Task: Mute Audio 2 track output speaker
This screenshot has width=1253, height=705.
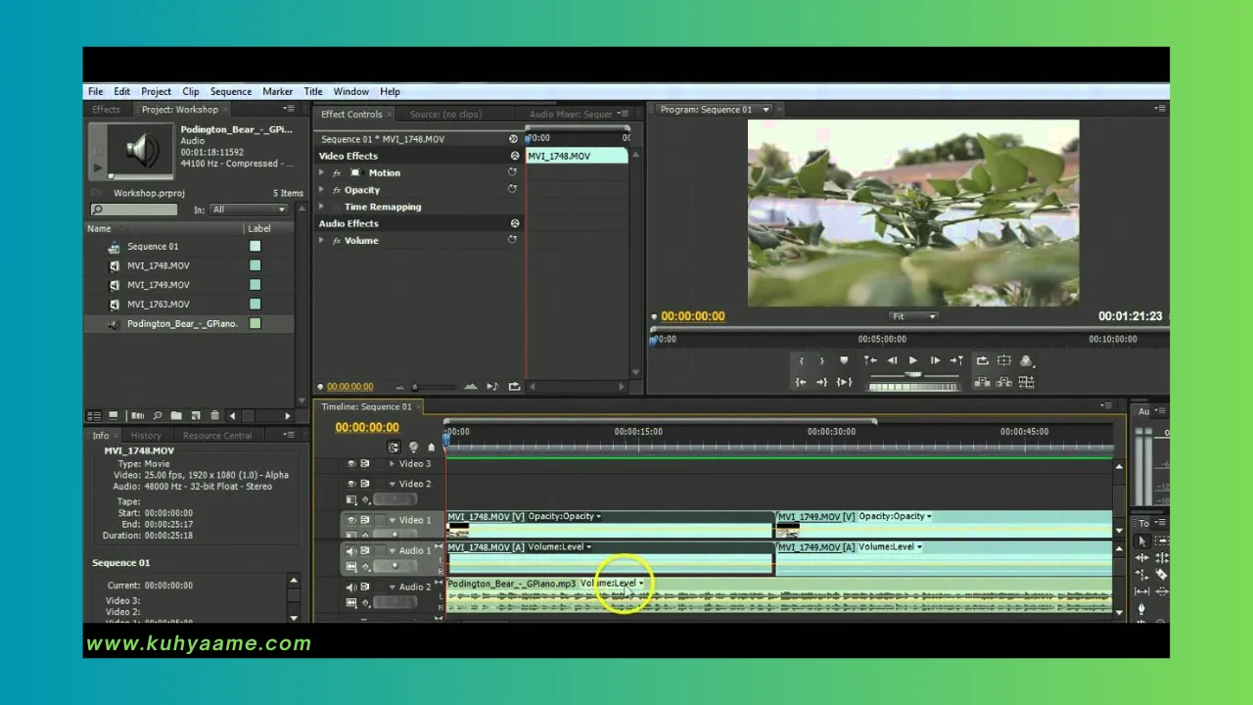Action: point(351,587)
